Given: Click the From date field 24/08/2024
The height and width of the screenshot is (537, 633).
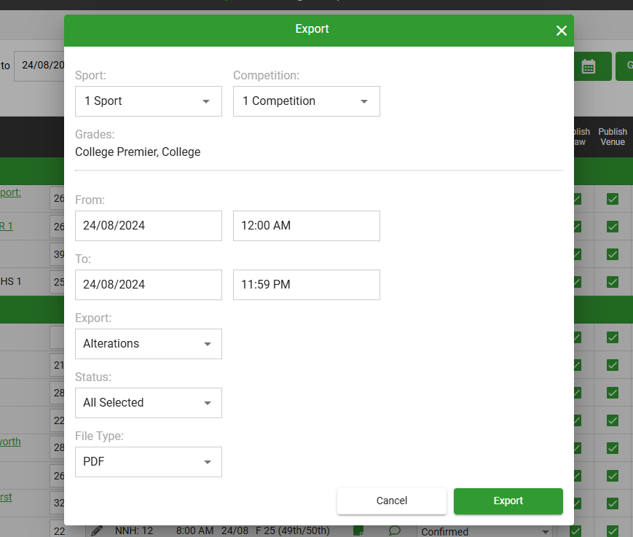Looking at the screenshot, I should [x=148, y=226].
